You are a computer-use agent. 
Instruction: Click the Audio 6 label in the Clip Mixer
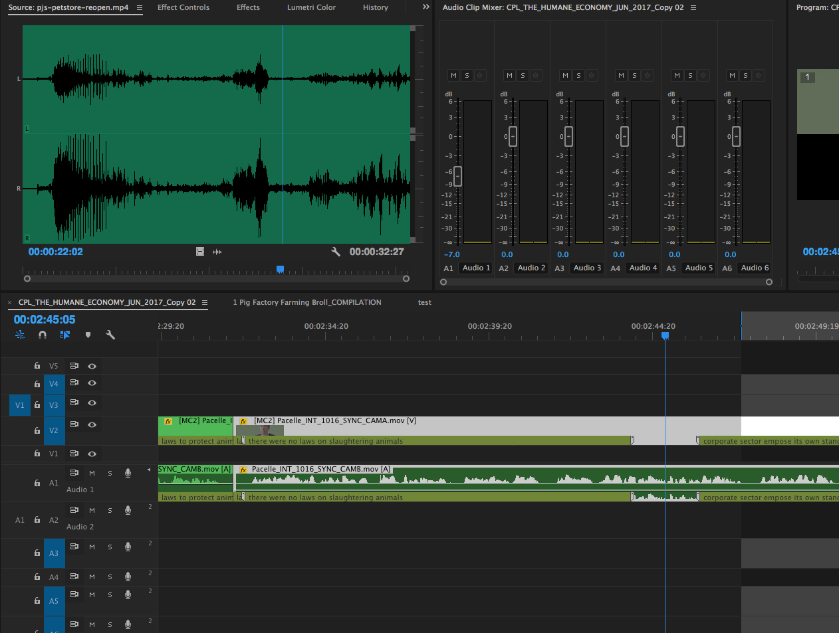pyautogui.click(x=754, y=268)
